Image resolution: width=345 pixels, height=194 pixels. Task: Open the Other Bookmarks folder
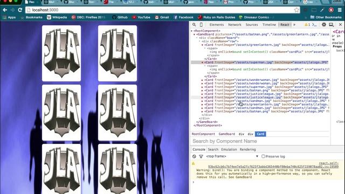click(326, 17)
